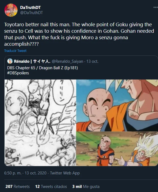This screenshot has width=158, height=192.
Task: Click the DaTruthDT display name
Action: click(30, 8)
